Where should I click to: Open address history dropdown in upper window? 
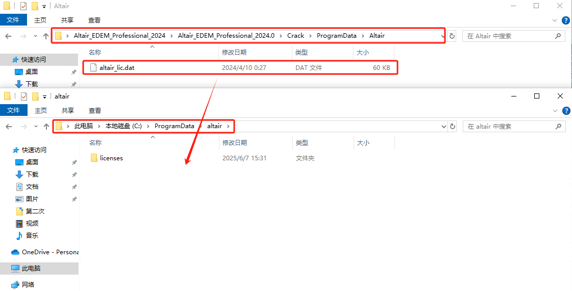[443, 36]
